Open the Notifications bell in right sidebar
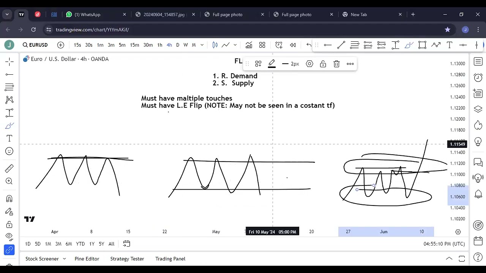The height and width of the screenshot is (273, 486). click(478, 194)
